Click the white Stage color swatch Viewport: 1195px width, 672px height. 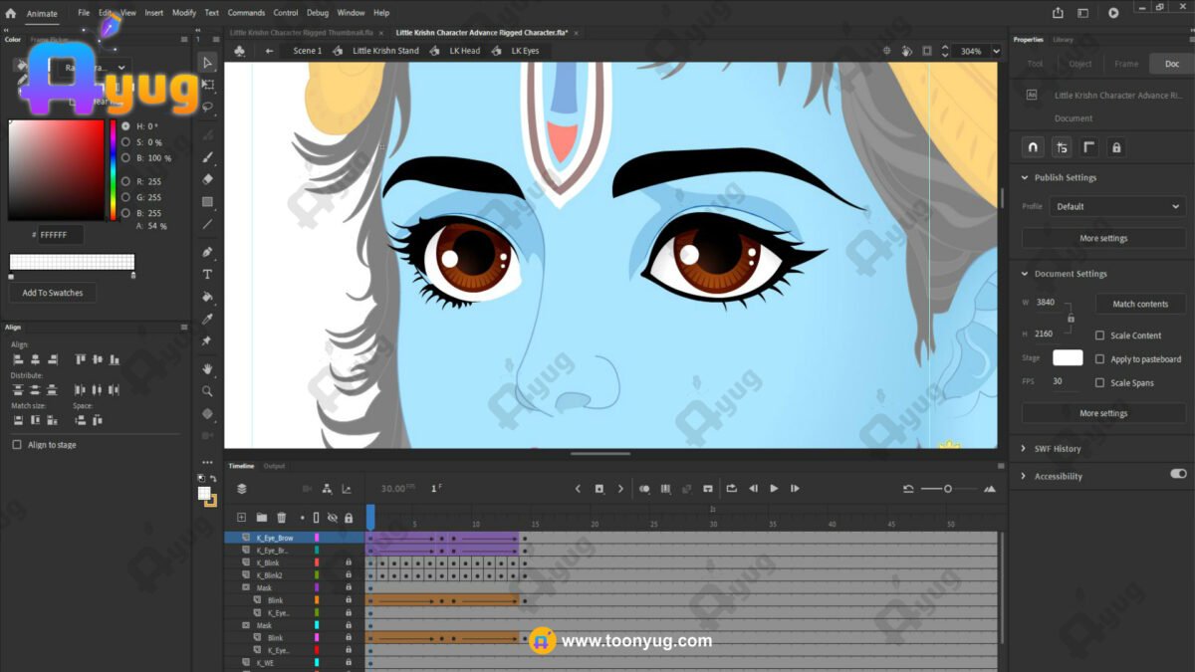click(x=1068, y=358)
